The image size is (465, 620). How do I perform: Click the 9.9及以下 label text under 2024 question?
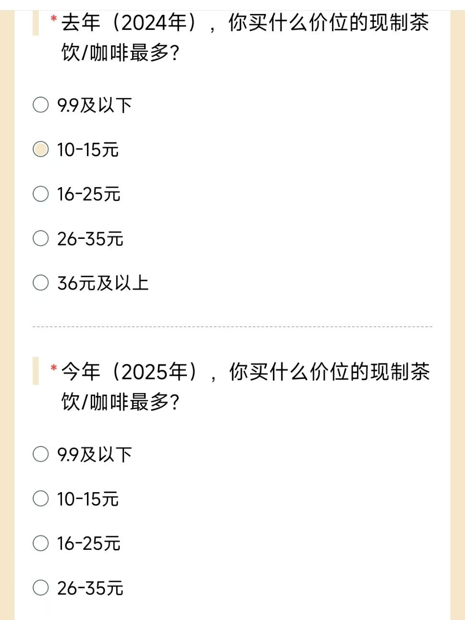point(94,105)
